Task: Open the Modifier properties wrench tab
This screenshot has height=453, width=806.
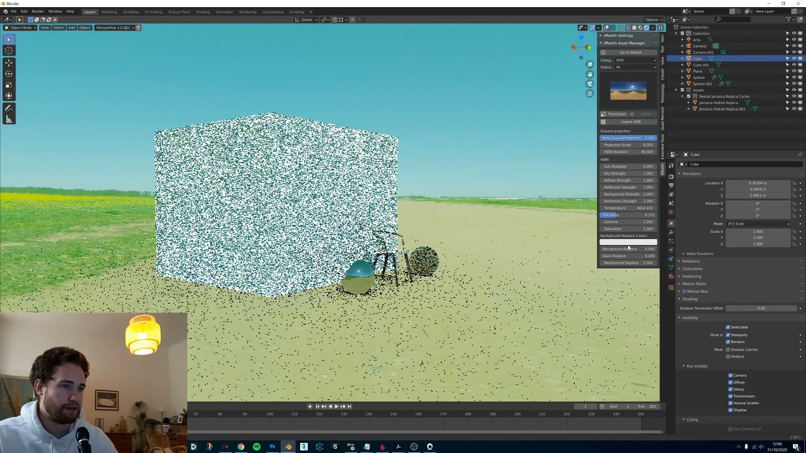Action: pyautogui.click(x=671, y=232)
